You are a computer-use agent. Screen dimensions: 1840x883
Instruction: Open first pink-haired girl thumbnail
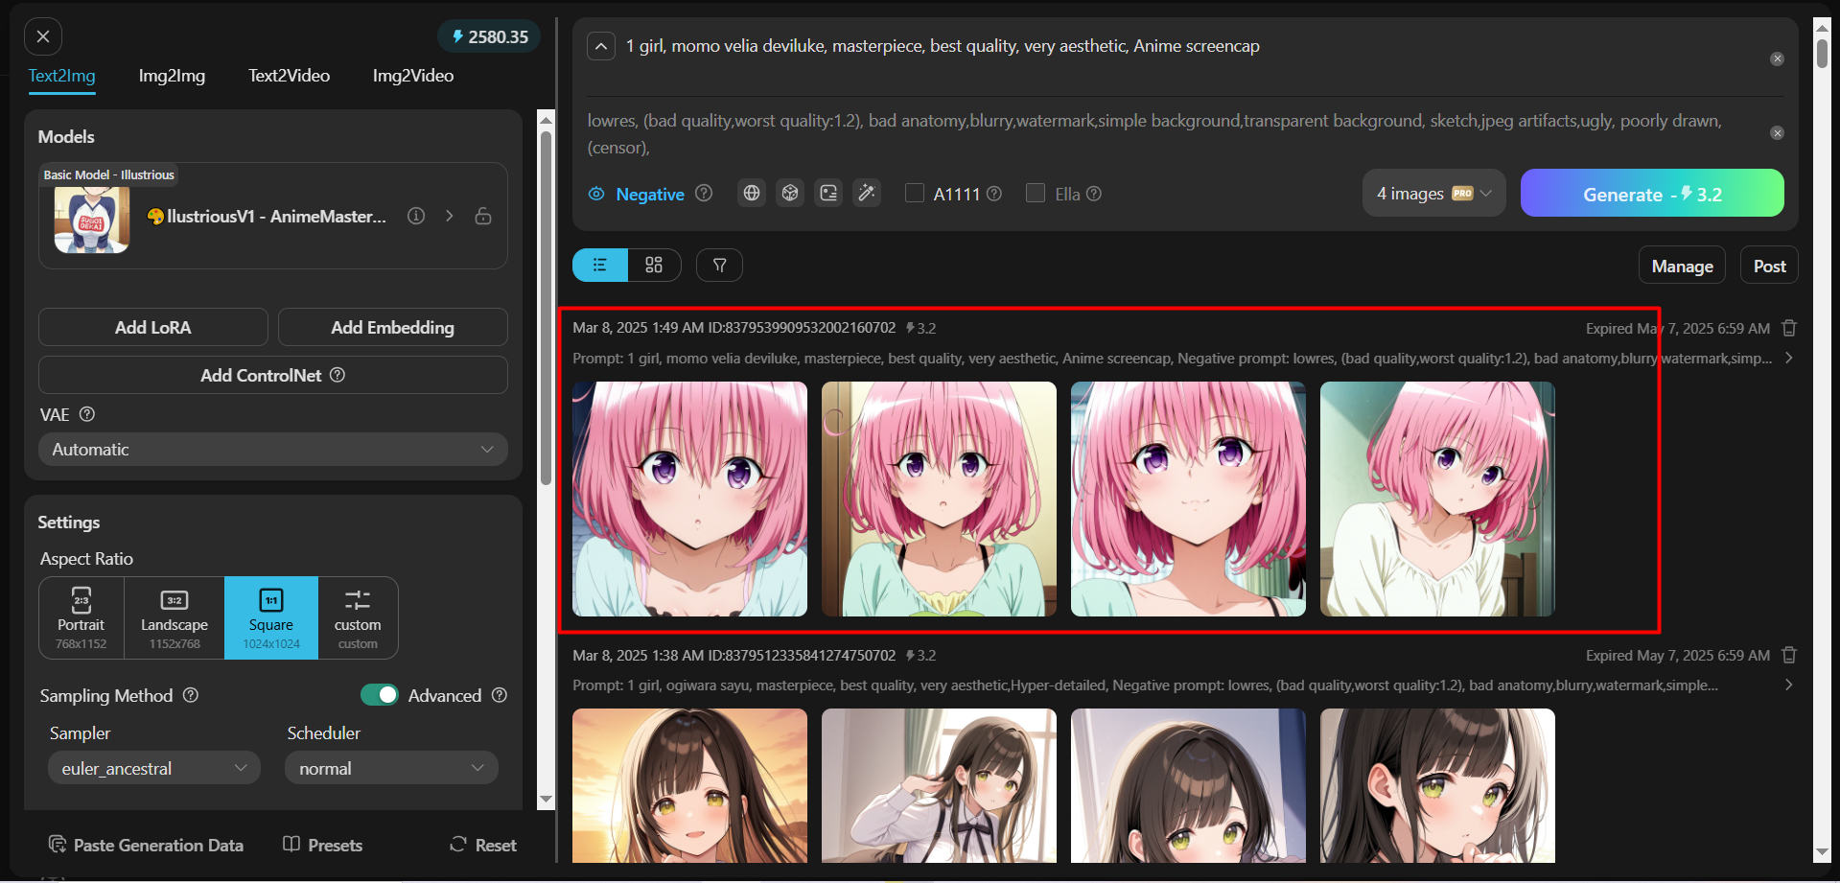[x=690, y=499]
